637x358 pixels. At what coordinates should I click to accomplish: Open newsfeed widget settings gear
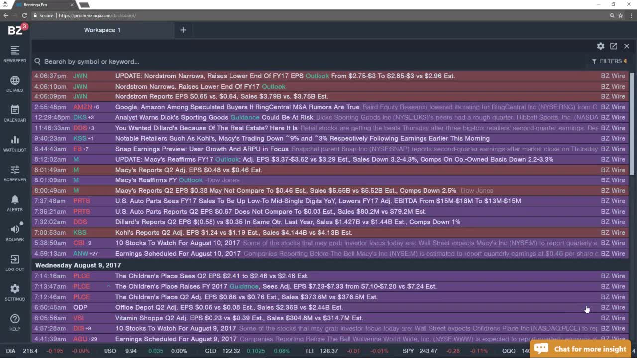(601, 46)
